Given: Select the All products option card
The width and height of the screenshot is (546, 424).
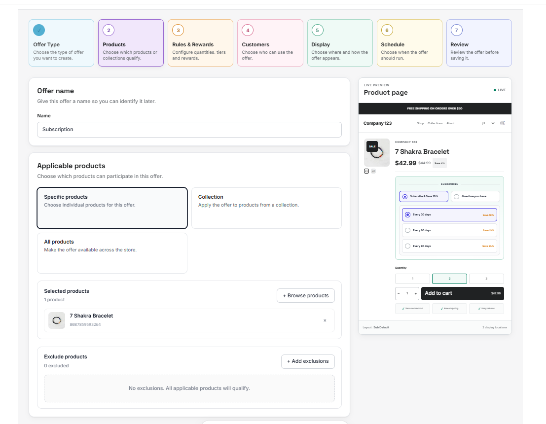Looking at the screenshot, I should click(112, 253).
